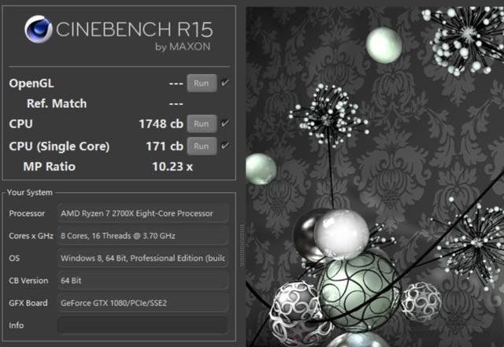Viewport: 504px width, 347px height.
Task: Click the GFX Board field showing GeForce GTX 1080
Action: click(x=143, y=303)
